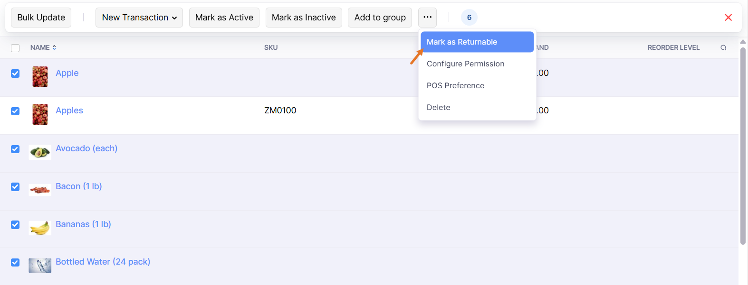Select POS Preference in the dropdown
This screenshot has width=748, height=285.
pos(455,85)
